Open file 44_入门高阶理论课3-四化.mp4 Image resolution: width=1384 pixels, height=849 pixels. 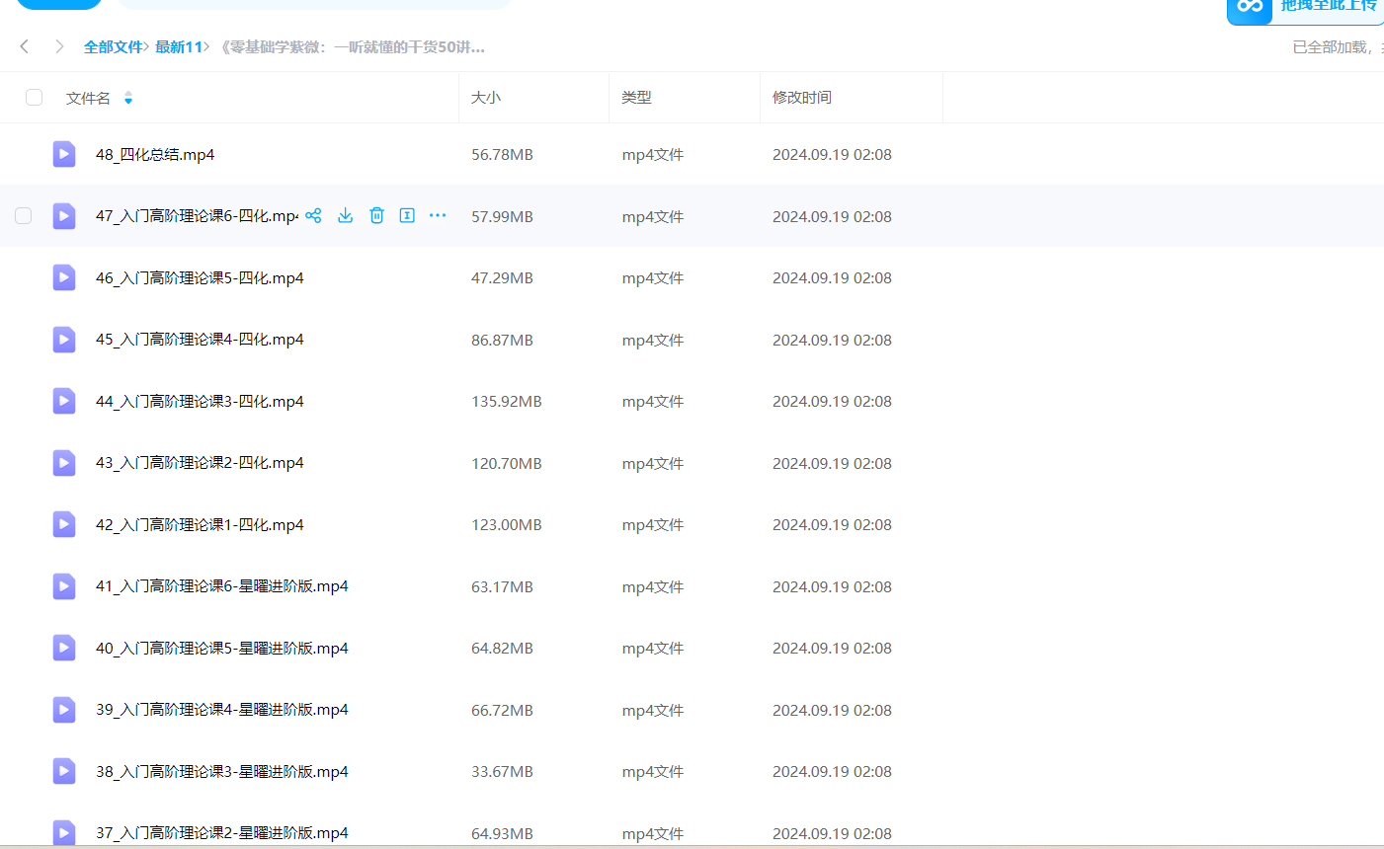point(200,401)
